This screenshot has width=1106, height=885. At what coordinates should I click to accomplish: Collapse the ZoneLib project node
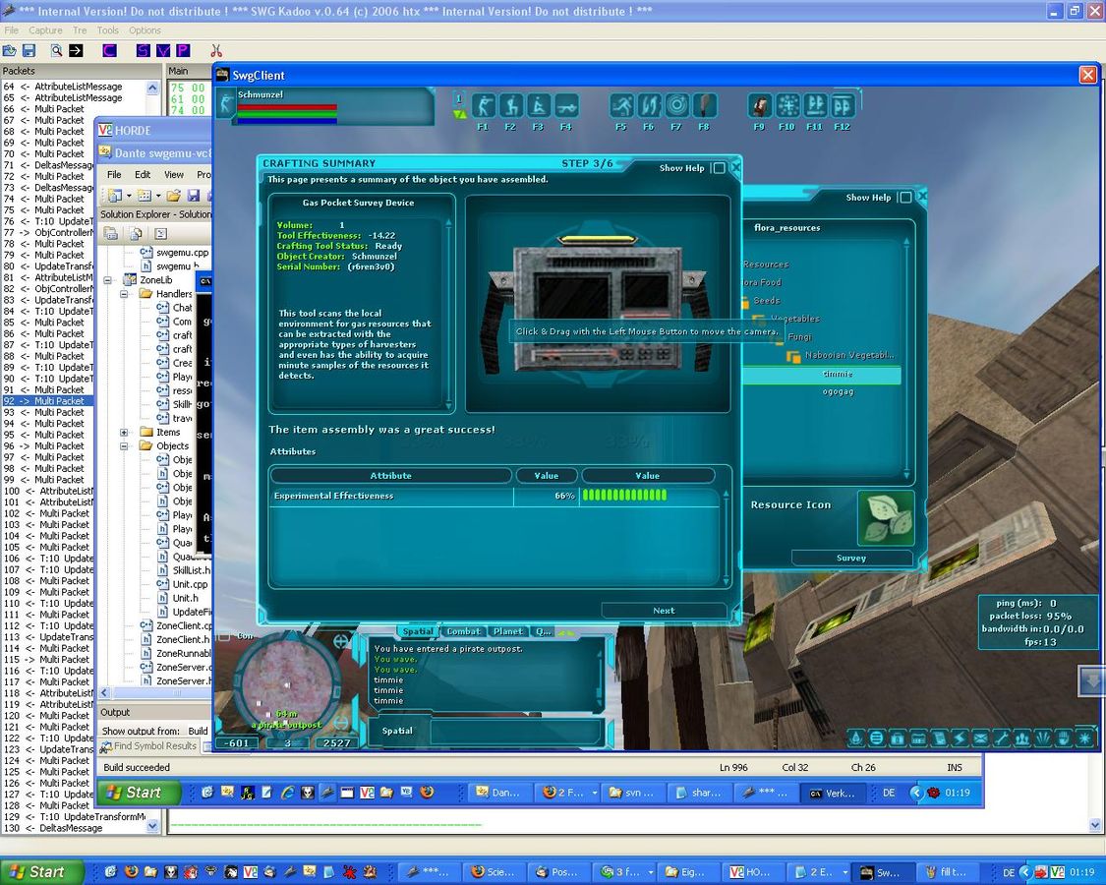pos(108,280)
